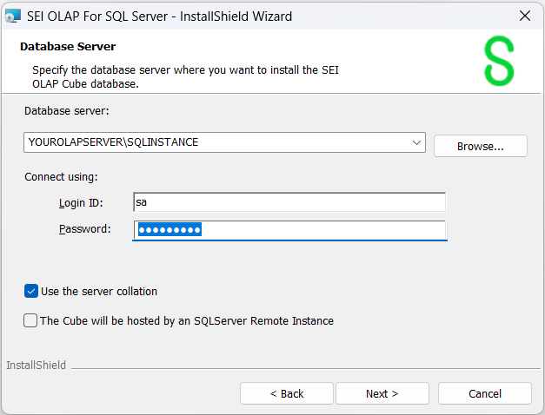Expand the Database server dropdown arrow
545x415 pixels.
[416, 142]
